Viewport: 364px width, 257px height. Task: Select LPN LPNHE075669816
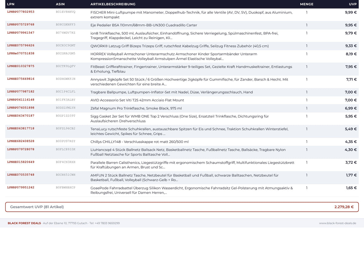point(21,79)
